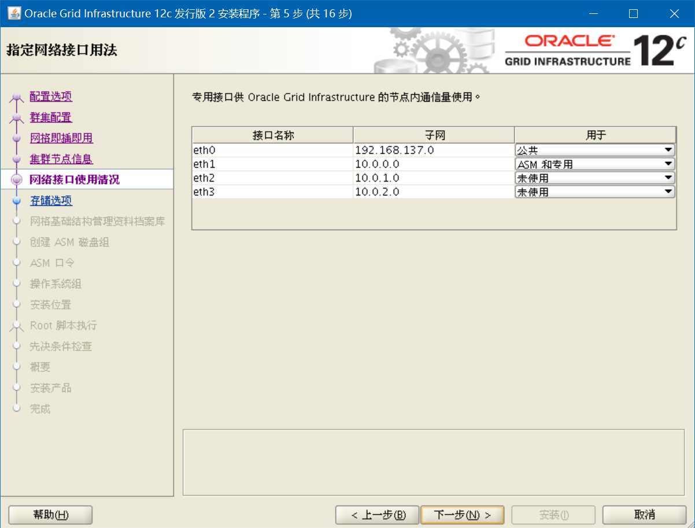Open 配置选项 step in sidebar
695x528 pixels.
pyautogui.click(x=51, y=97)
